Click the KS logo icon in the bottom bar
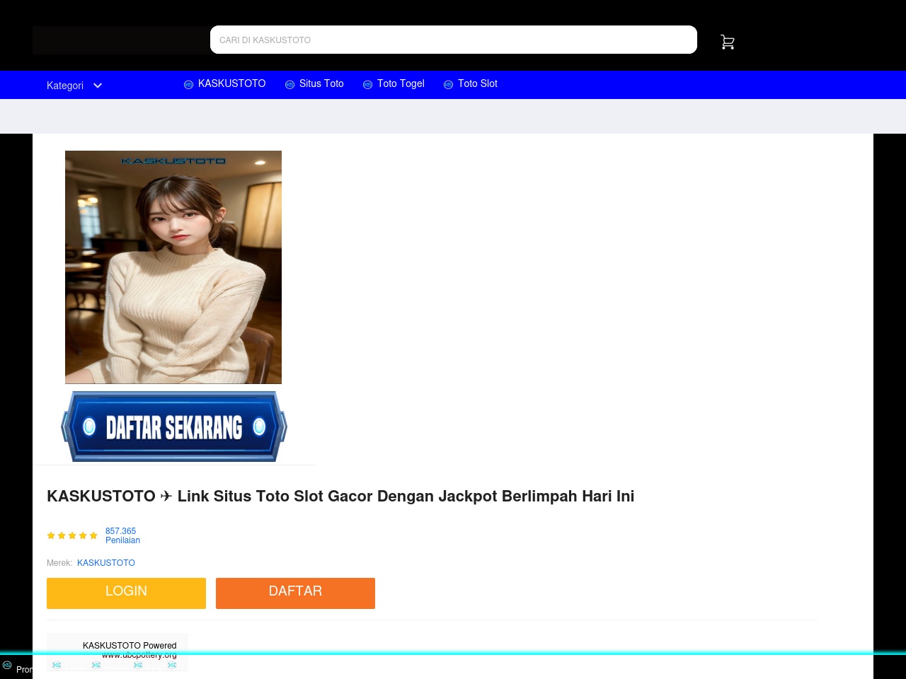This screenshot has height=679, width=906. pos(7,665)
